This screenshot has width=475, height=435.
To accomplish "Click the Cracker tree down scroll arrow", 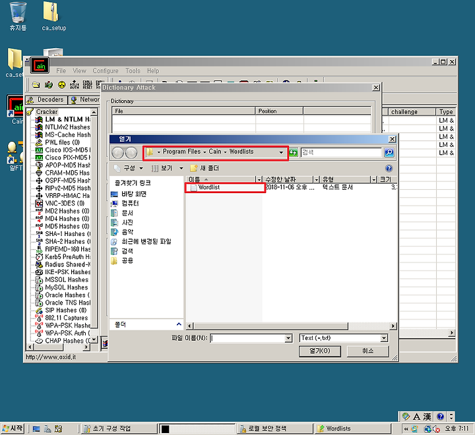I will 94,339.
